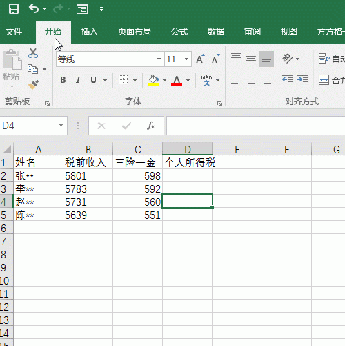Click the Merge cells icon

324,80
